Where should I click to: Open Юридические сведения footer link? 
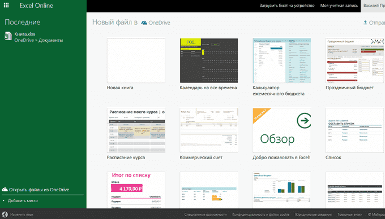click(x=313, y=214)
